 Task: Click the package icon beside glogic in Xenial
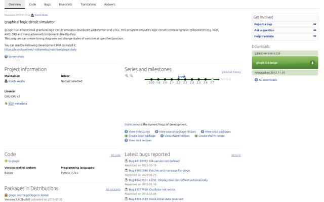pos(6,195)
